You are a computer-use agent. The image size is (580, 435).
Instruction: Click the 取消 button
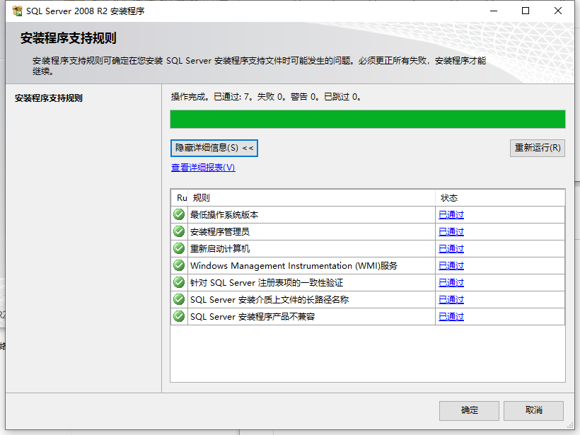coord(533,410)
